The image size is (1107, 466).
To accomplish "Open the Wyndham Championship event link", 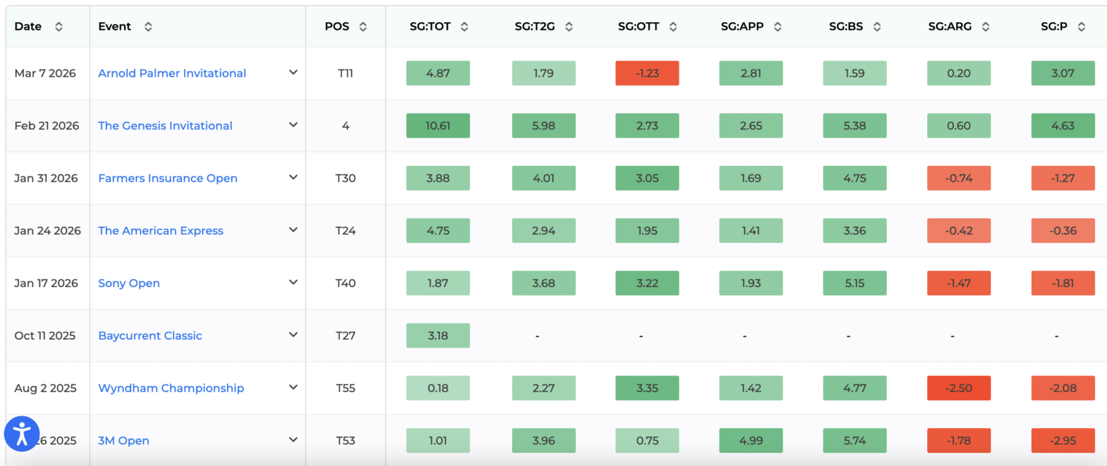I will 171,389.
